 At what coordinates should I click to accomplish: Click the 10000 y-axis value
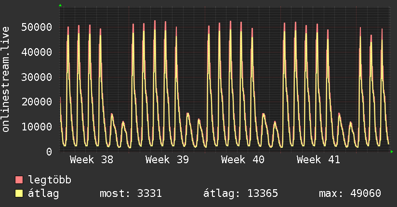pyautogui.click(x=37, y=127)
